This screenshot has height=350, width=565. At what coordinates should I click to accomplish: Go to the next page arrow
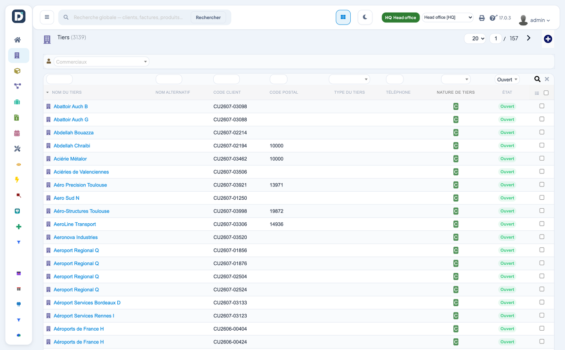tap(529, 38)
